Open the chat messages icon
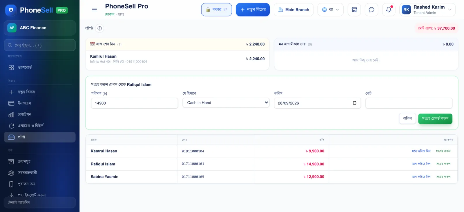Viewport: 464px width, 212px height. 371,10
